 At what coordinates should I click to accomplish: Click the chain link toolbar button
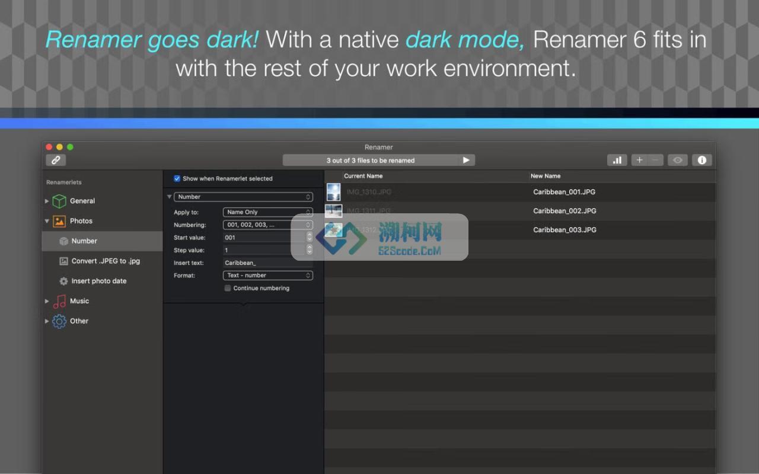(x=56, y=160)
